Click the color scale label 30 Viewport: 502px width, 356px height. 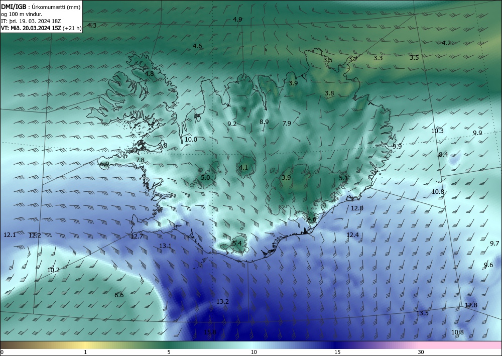coord(421,352)
